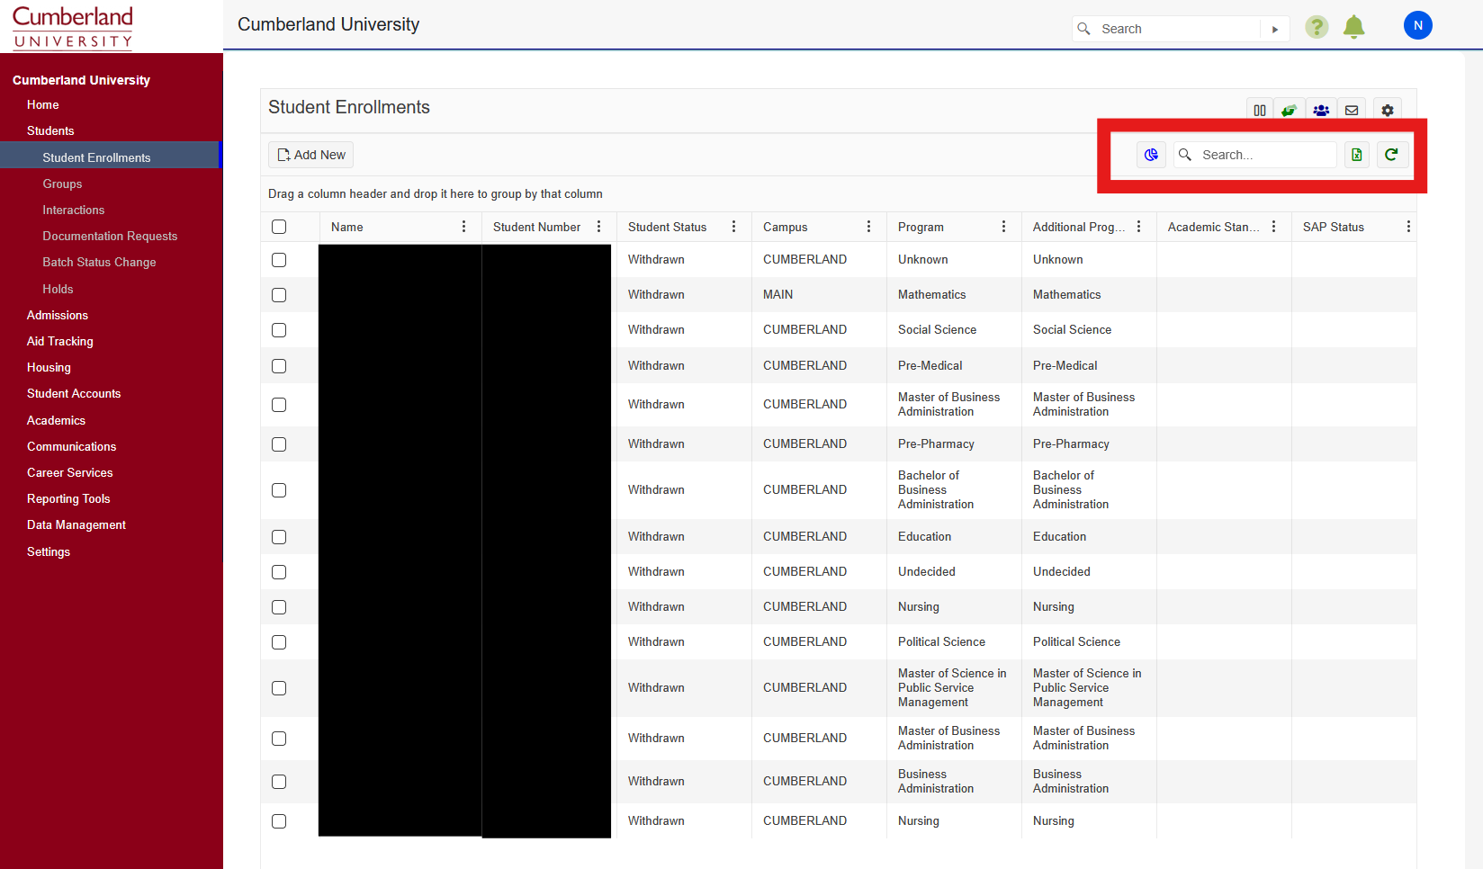The width and height of the screenshot is (1483, 869).
Task: Click the blue pie chart icon
Action: [x=1151, y=155]
